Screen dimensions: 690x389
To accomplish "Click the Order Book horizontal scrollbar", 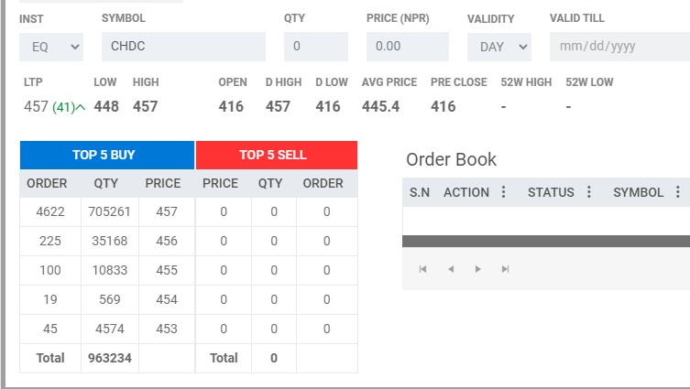I will (545, 241).
